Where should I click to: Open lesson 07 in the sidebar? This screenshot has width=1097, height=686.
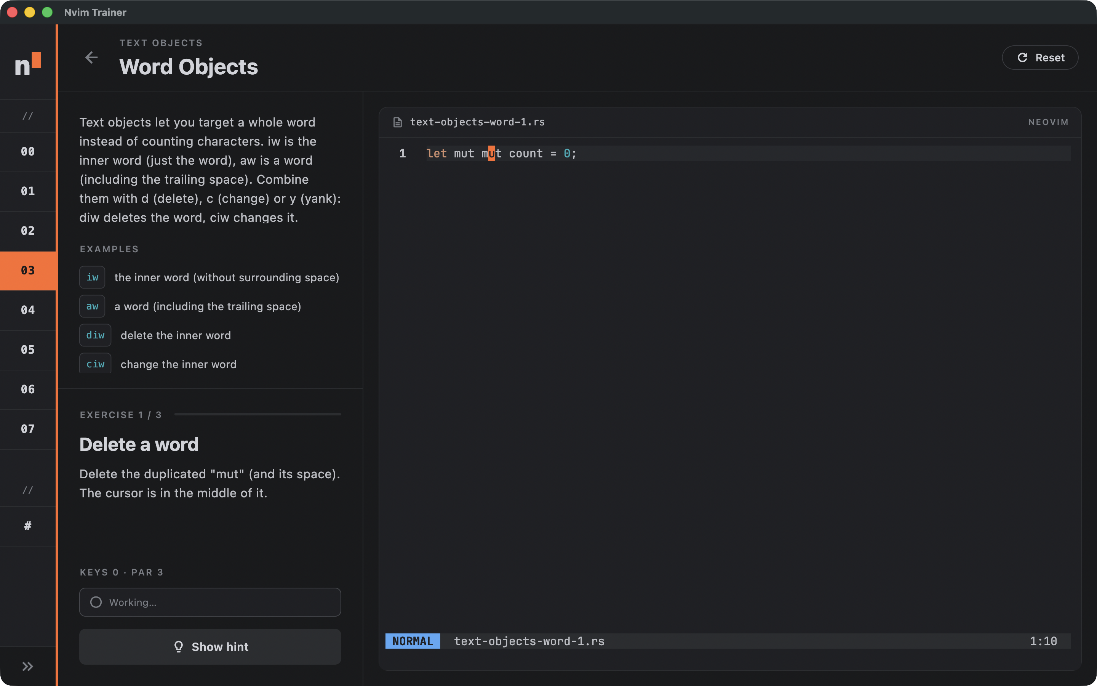pos(28,429)
